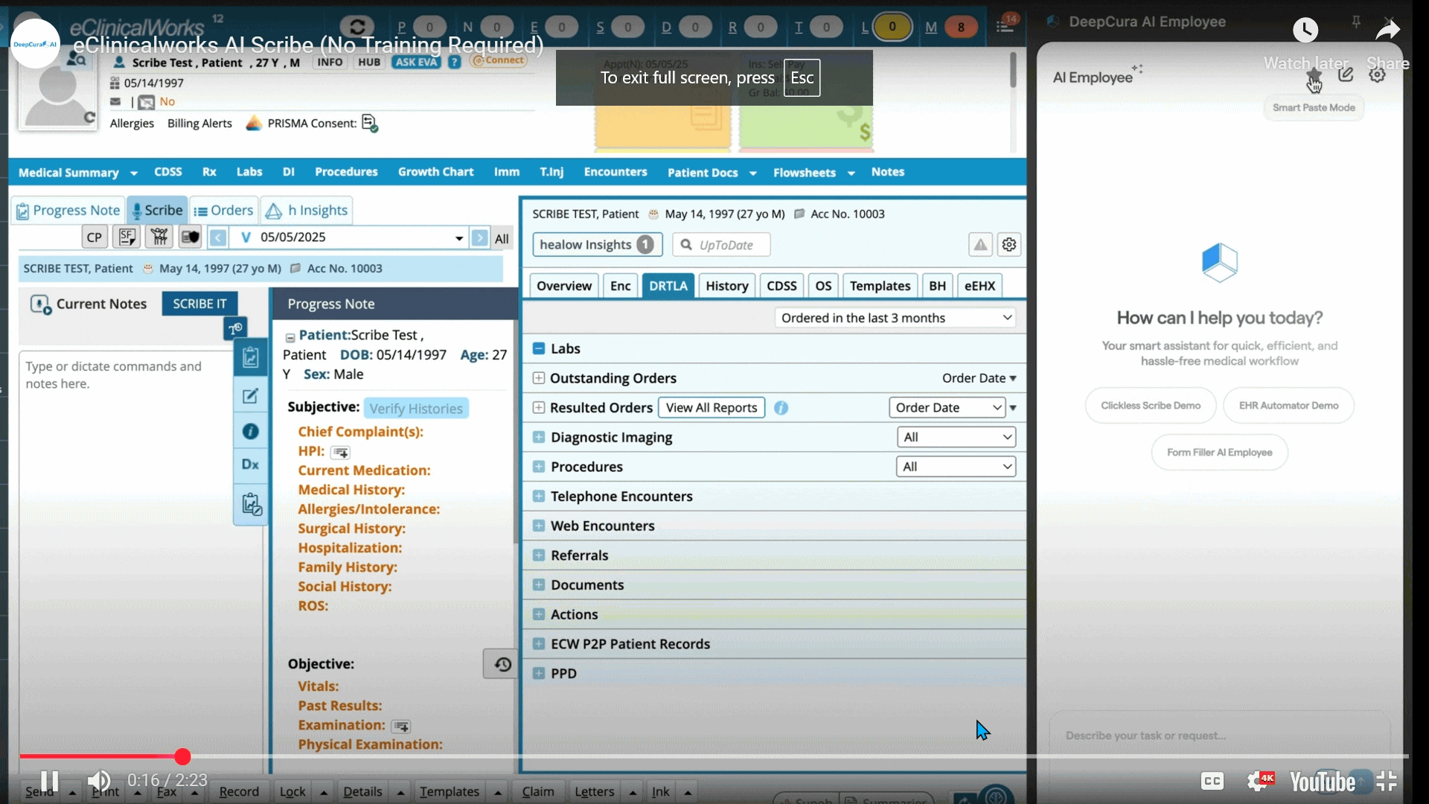
Task: Click the Watch later clock icon
Action: coord(1305,30)
